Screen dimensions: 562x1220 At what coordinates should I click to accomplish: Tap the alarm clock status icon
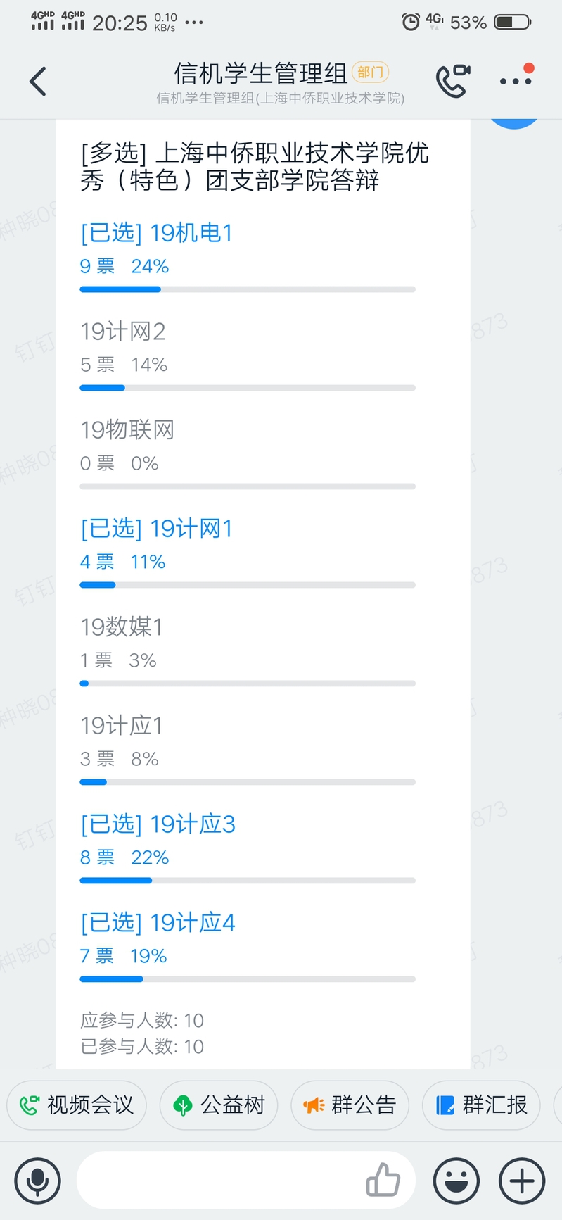410,23
